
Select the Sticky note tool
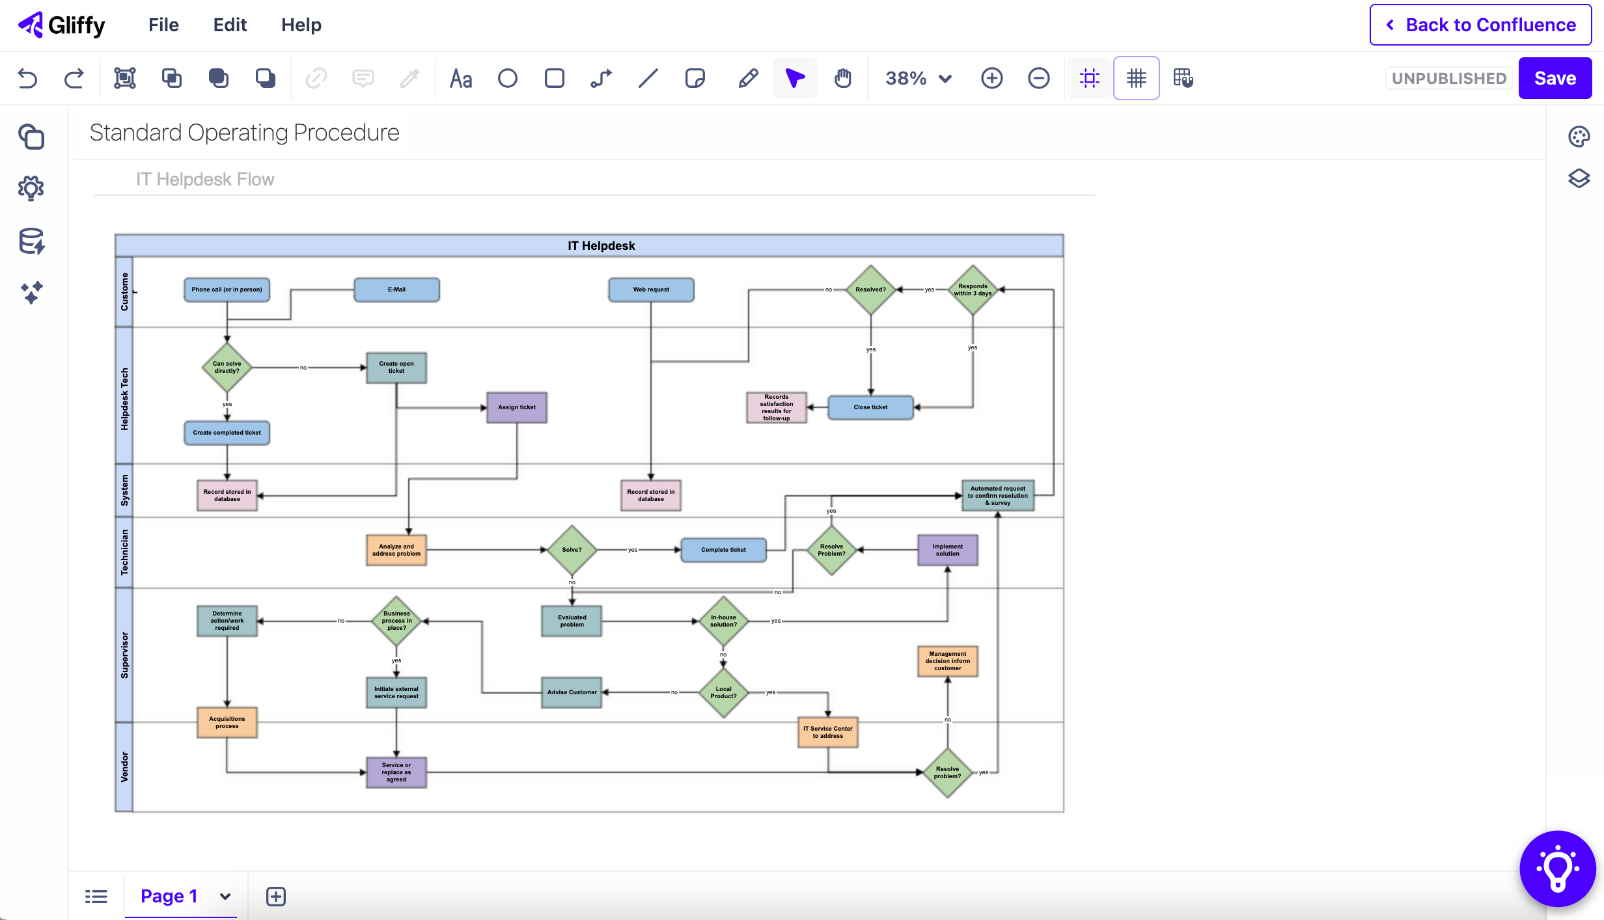[x=695, y=79]
